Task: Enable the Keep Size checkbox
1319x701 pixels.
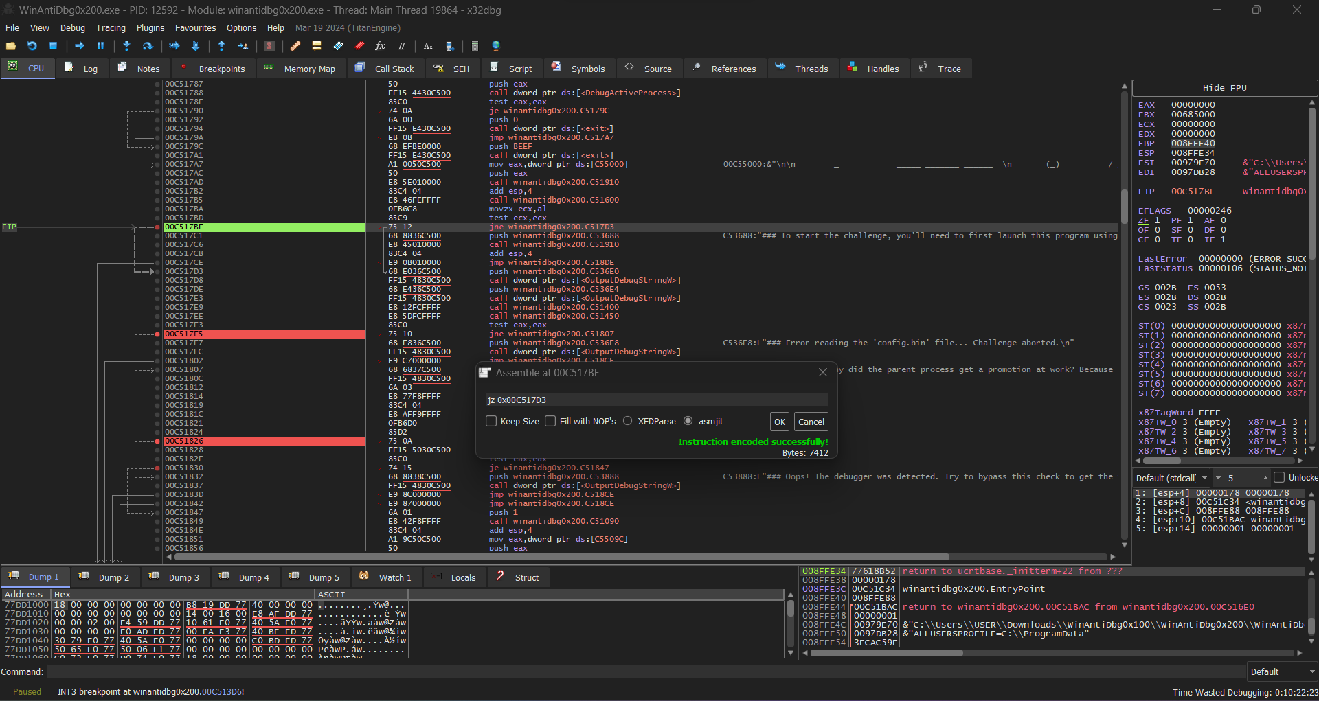Action: tap(491, 421)
